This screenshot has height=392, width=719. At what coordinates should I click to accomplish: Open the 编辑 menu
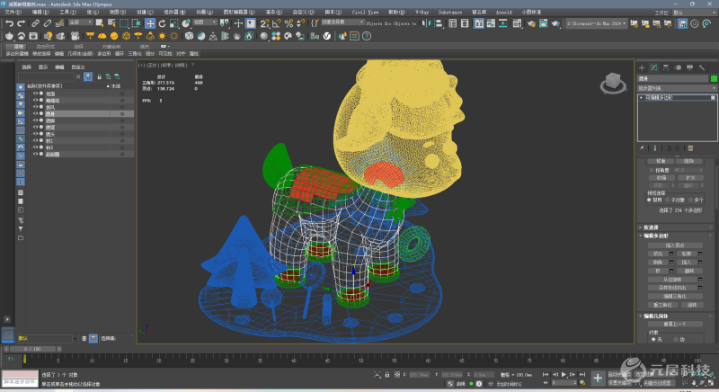point(40,12)
